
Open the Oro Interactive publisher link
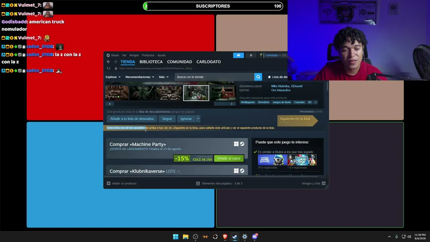tap(281, 90)
